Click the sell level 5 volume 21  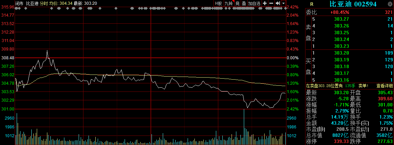(x=390, y=19)
